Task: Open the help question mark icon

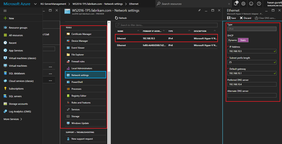Action: tap(259, 4)
